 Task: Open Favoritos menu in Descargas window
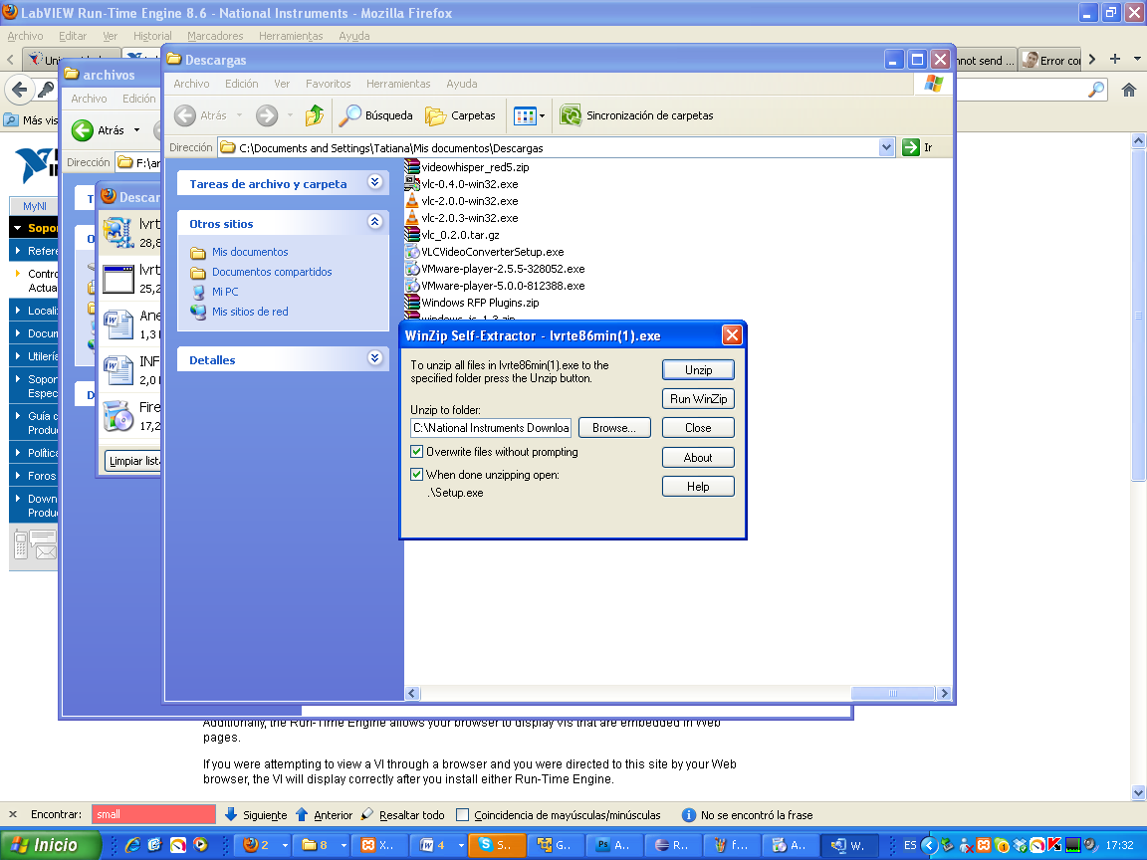click(x=328, y=84)
